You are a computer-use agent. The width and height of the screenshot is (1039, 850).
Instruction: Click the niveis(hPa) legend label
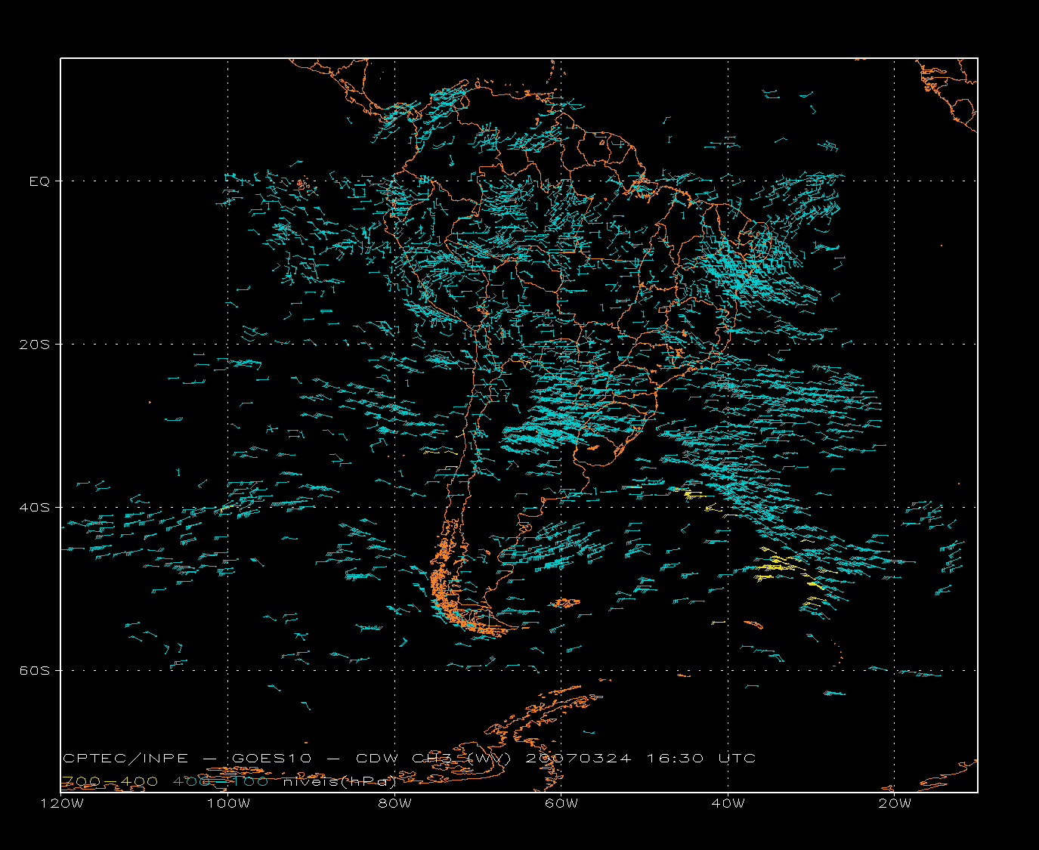click(339, 781)
